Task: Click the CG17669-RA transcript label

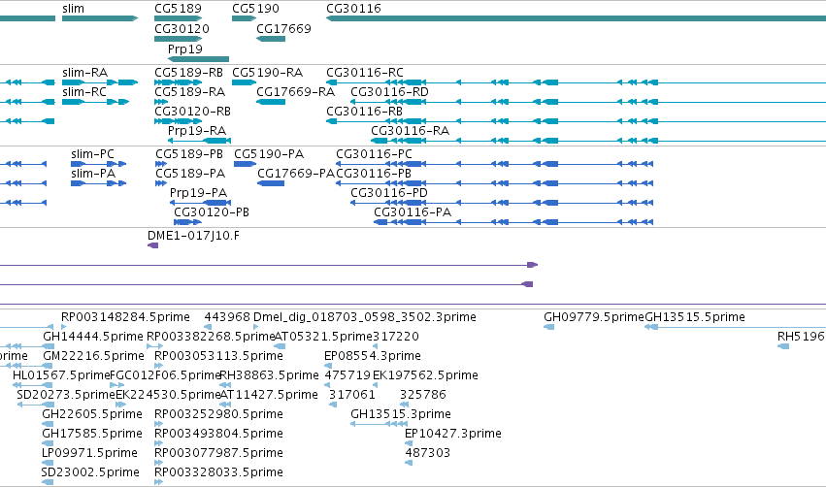Action: click(x=295, y=92)
